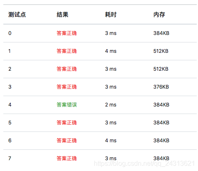198x171 pixels.
Task: Click the 3 ms time in row 7
Action: coord(111,159)
